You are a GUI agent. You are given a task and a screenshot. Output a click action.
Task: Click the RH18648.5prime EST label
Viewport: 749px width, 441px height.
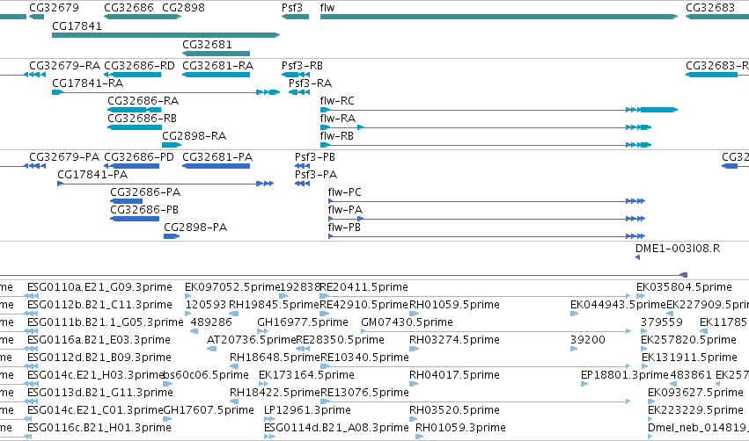pos(275,358)
